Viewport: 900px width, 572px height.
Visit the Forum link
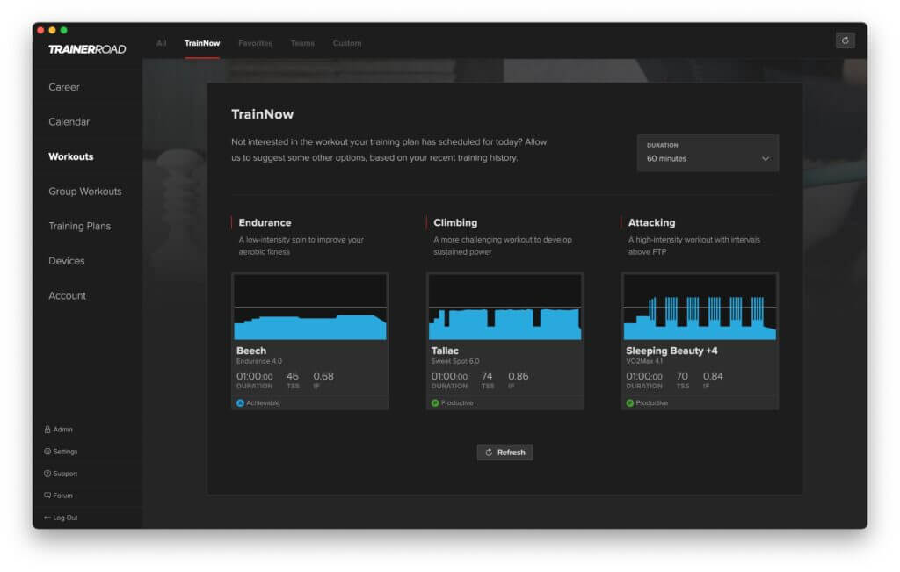[x=62, y=496]
